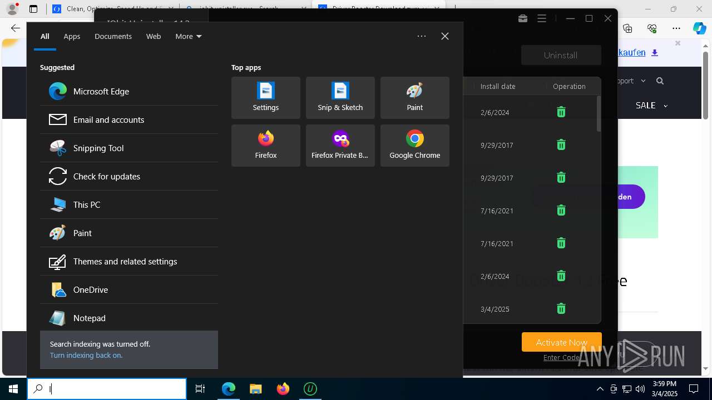
Task: Click trash icon for 3/4/2025 row
Action: [x=561, y=309]
